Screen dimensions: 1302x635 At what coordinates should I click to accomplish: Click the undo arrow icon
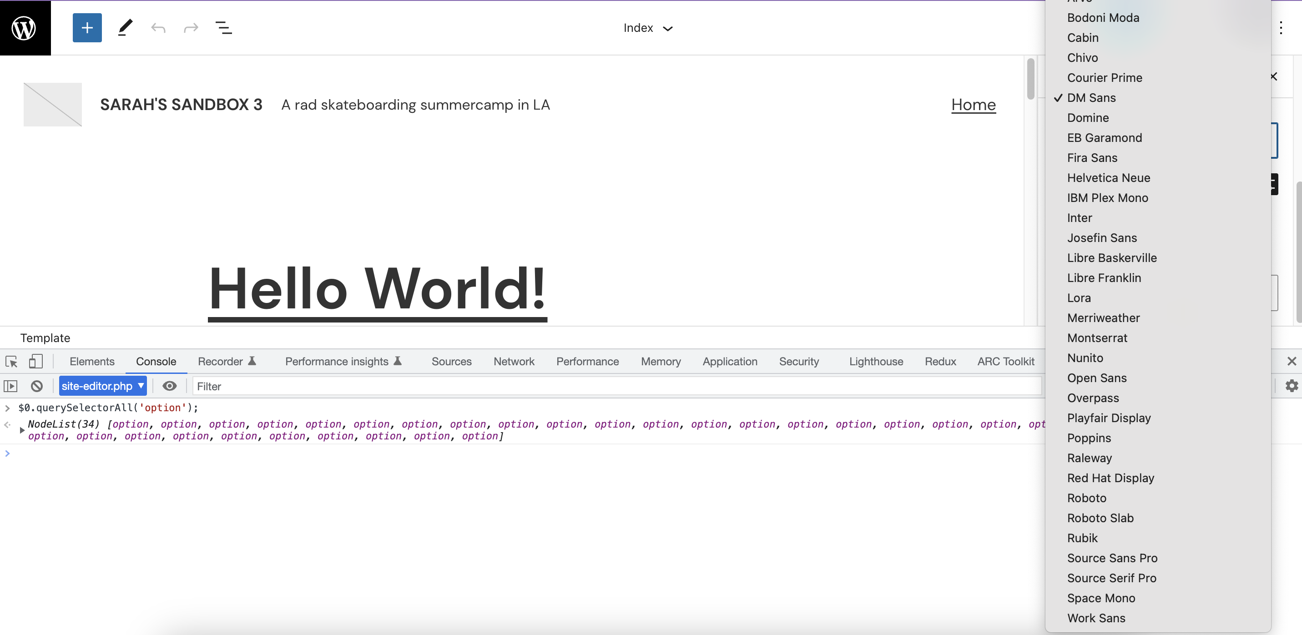click(x=158, y=28)
